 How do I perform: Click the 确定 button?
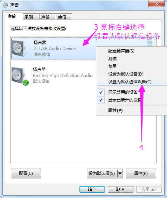click(x=92, y=189)
